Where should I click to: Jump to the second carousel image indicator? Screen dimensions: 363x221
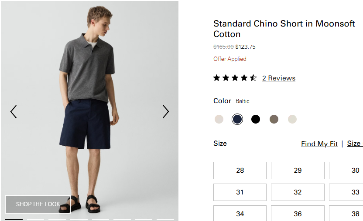pyautogui.click(x=35, y=219)
